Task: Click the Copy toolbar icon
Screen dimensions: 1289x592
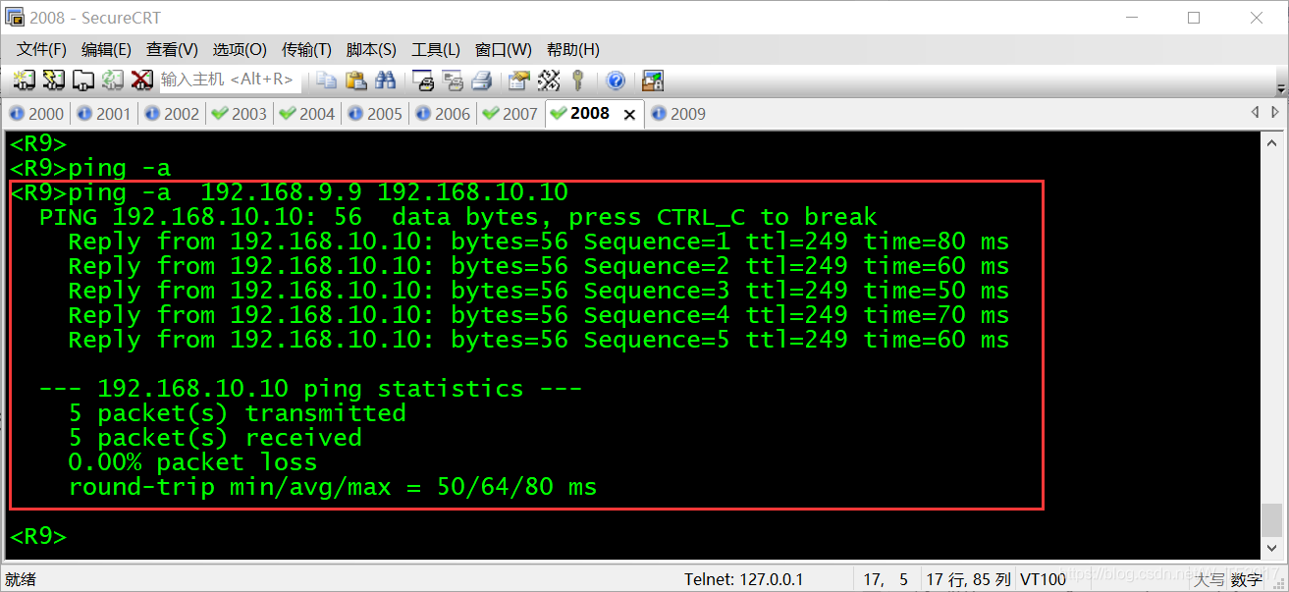Action: pos(326,81)
